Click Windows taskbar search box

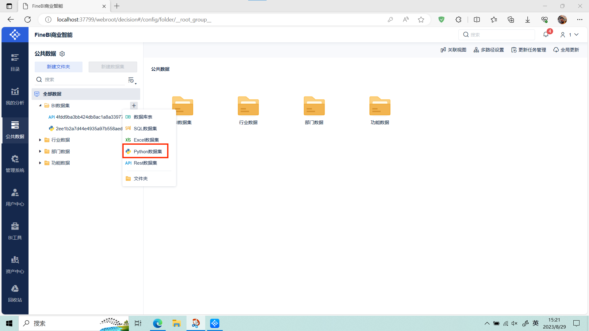click(x=74, y=323)
